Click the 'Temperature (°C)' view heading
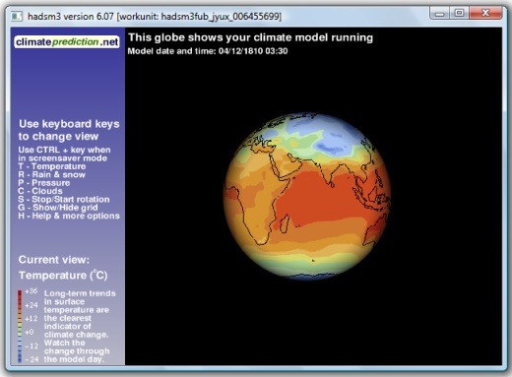The image size is (512, 377). (x=63, y=275)
